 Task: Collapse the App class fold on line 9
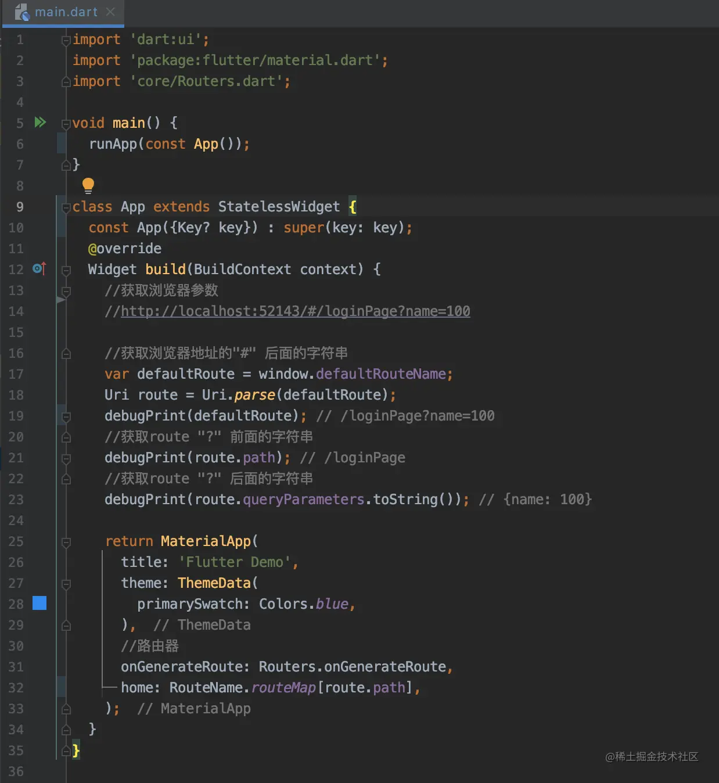point(66,207)
